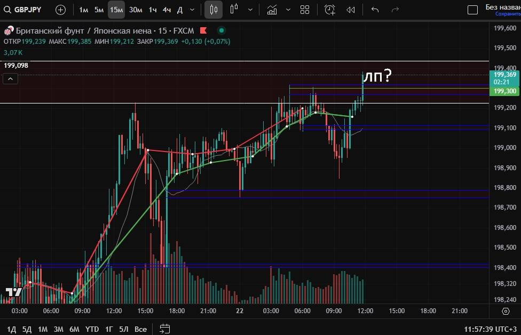Click the green market status dot
Screen dimensions: 521x335
point(221,30)
